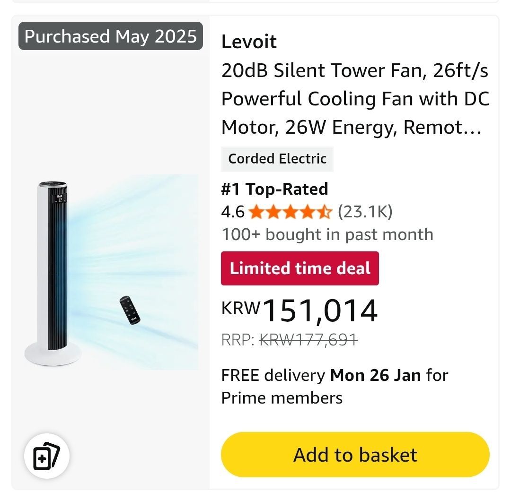
Task: Tap the Limited time deal badge
Action: click(x=300, y=268)
